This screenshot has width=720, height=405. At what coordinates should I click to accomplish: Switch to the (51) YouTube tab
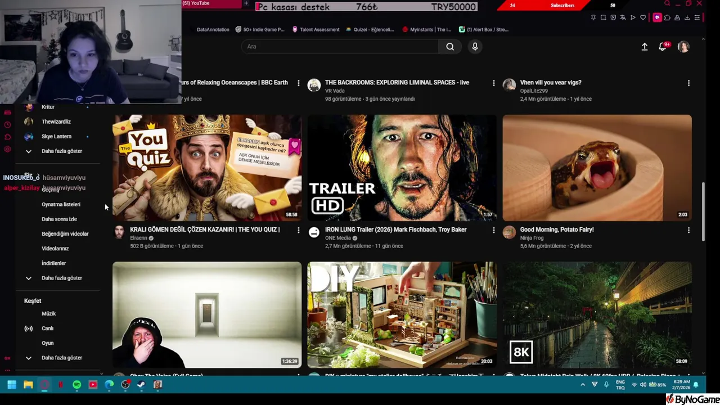coord(212,4)
